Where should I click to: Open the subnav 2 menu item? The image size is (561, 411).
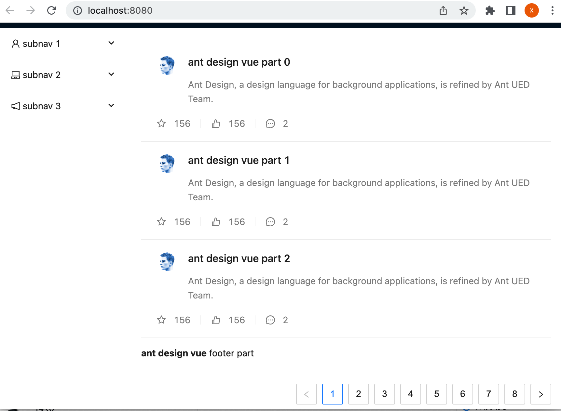pos(63,75)
